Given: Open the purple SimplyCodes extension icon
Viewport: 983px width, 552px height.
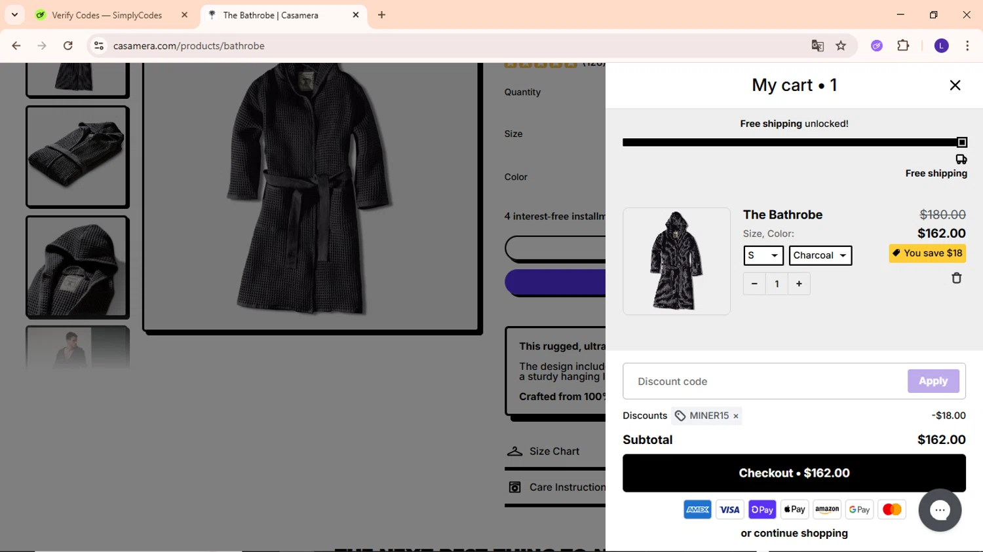Looking at the screenshot, I should click(877, 46).
